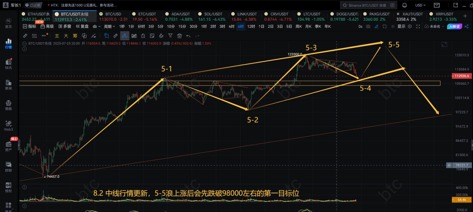
Task: Open the mail envelope icon
Action: [x=437, y=5]
